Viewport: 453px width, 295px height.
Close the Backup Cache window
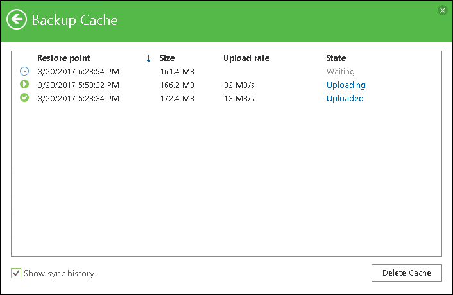[x=442, y=10]
